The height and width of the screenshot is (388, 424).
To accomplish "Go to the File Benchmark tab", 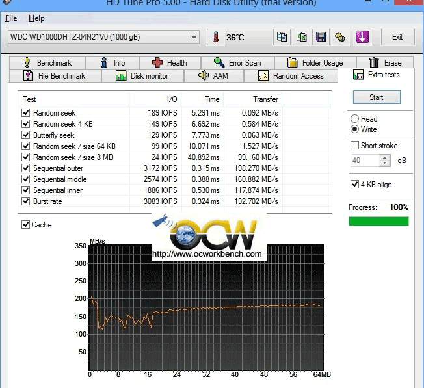I will click(55, 75).
